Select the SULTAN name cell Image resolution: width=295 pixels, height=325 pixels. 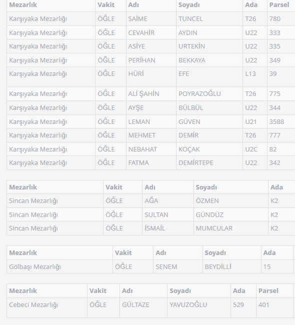168,214
